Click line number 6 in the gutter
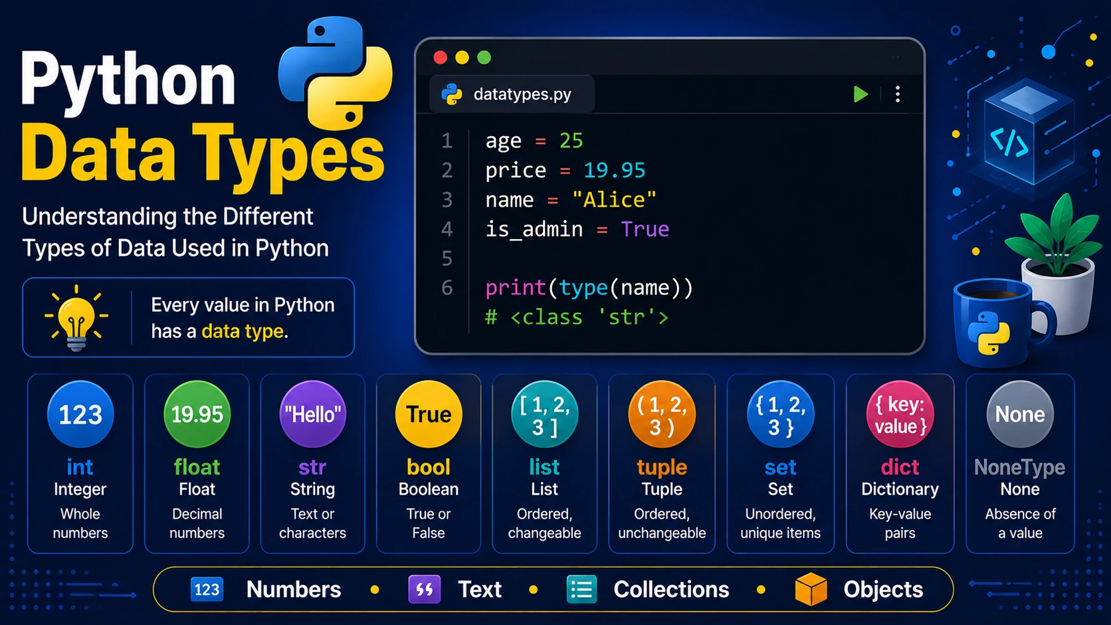The image size is (1111, 625). coord(447,288)
